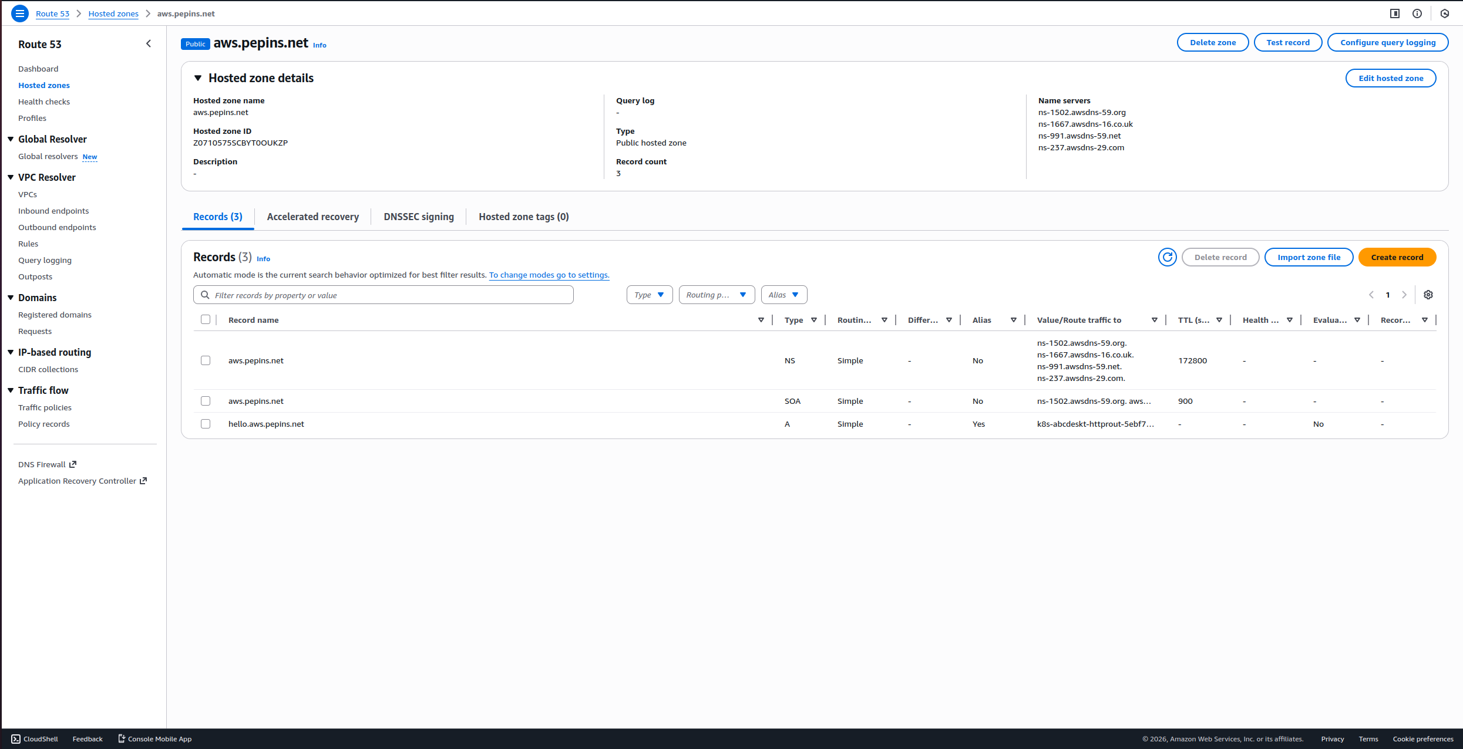
Task: Refresh the records list
Action: tap(1167, 257)
